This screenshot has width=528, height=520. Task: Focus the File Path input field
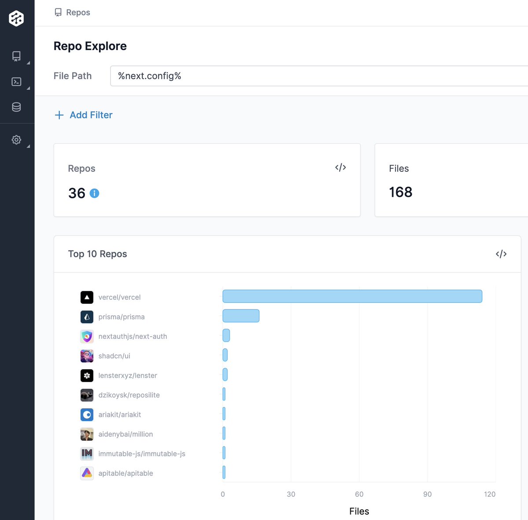click(x=319, y=76)
